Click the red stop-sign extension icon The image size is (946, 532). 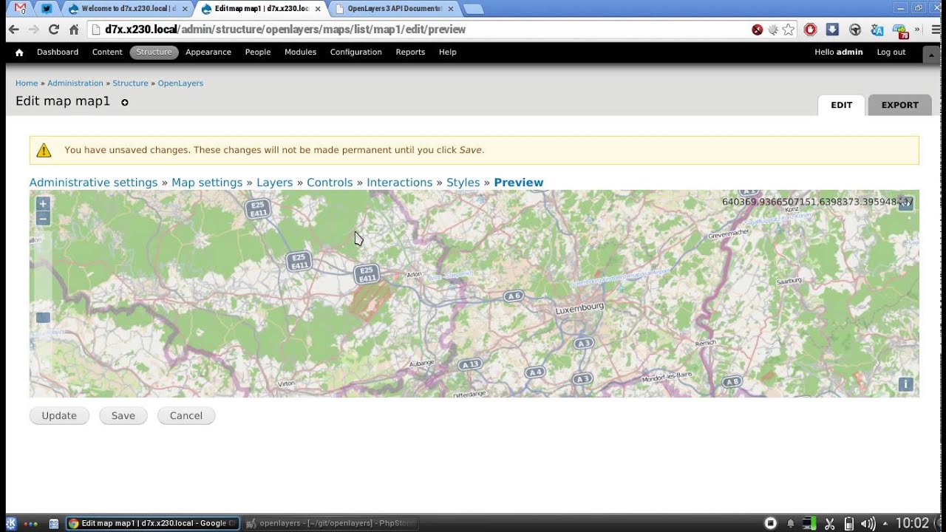[x=811, y=30]
